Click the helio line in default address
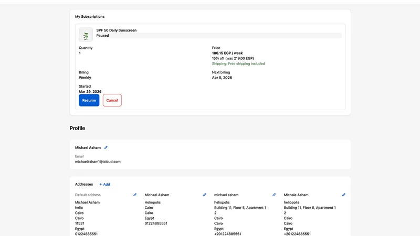 79,208
